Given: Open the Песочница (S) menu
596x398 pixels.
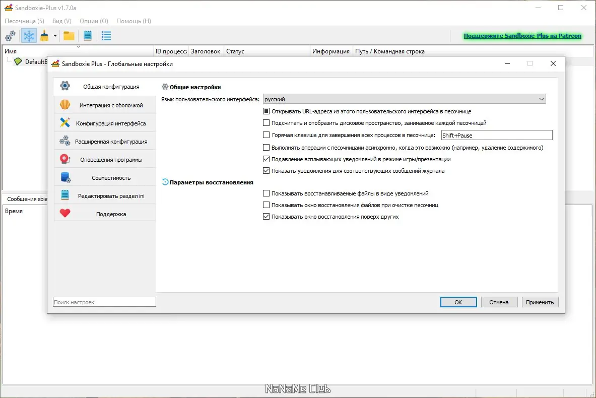Looking at the screenshot, I should coord(24,21).
